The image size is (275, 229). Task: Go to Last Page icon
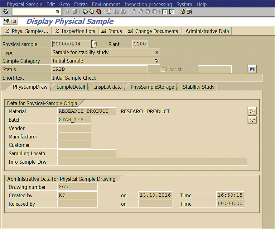point(154,12)
